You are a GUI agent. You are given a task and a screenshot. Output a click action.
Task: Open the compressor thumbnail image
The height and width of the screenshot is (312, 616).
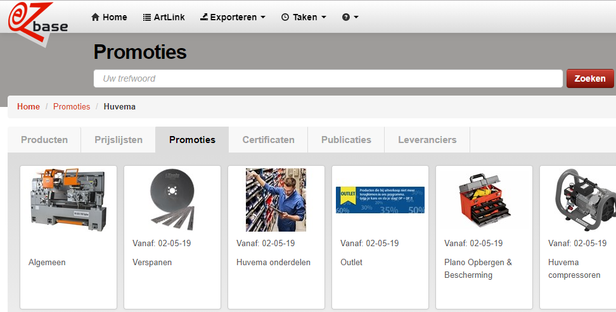pyautogui.click(x=586, y=200)
